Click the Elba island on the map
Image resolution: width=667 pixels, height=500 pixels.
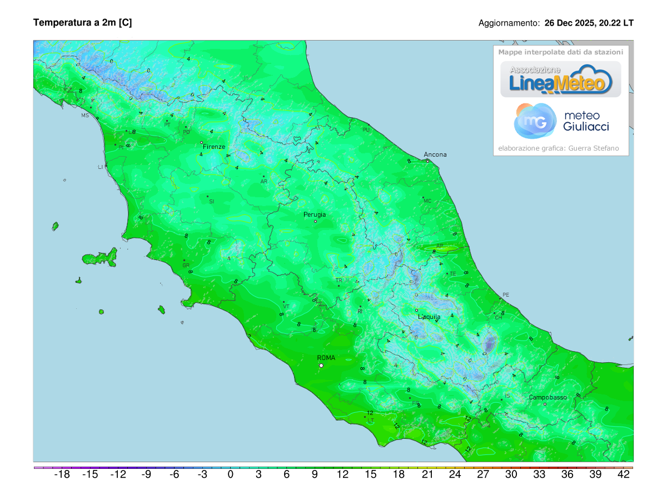[101, 258]
